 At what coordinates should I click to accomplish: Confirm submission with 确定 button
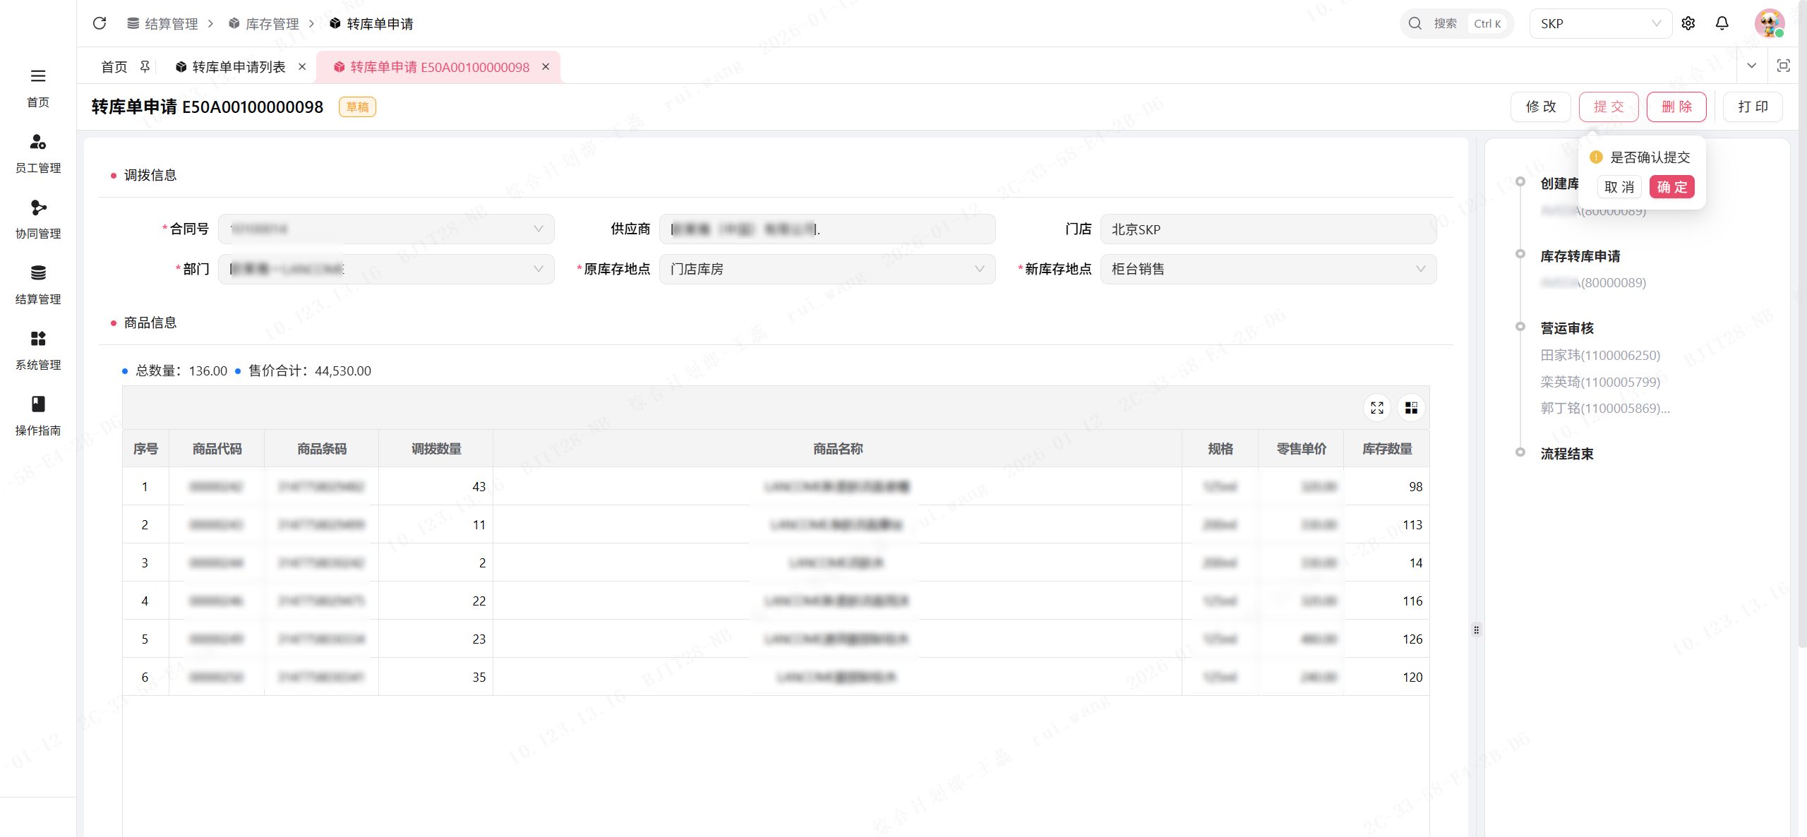pos(1671,187)
